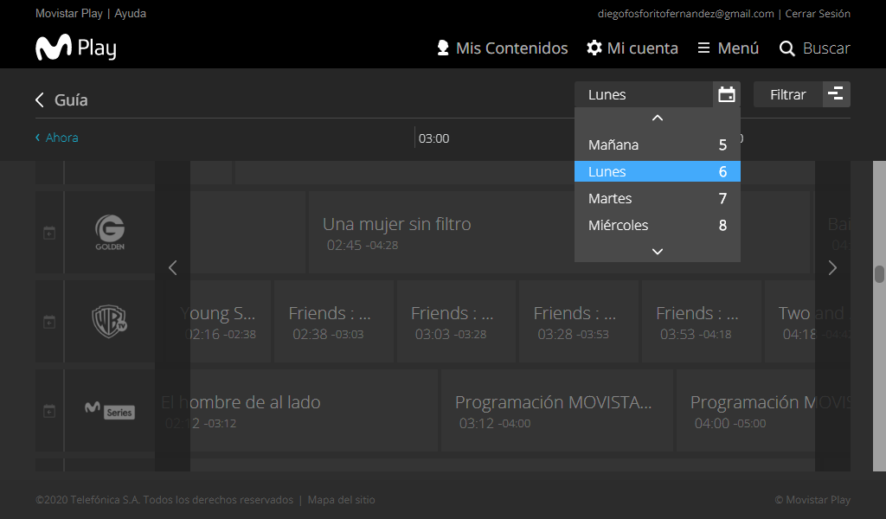Click the page vertical scrollbar thumb
This screenshot has width=886, height=519.
coord(879,274)
